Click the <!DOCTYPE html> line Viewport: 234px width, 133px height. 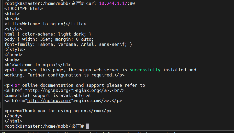click(x=24, y=8)
